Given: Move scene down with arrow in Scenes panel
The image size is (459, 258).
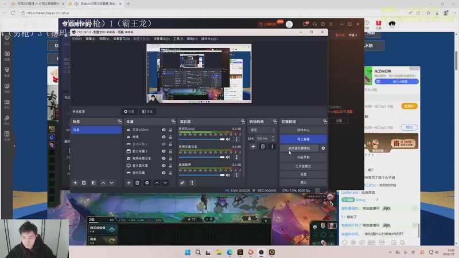Looking at the screenshot, I should [111, 183].
